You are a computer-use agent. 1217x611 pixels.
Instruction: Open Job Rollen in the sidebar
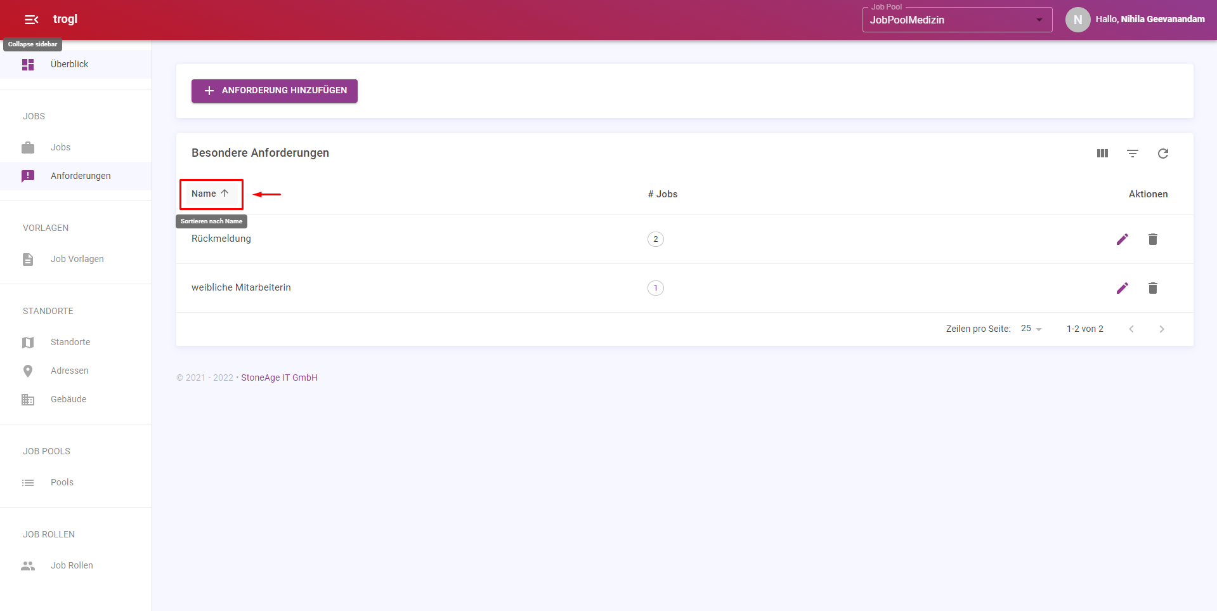(75, 566)
